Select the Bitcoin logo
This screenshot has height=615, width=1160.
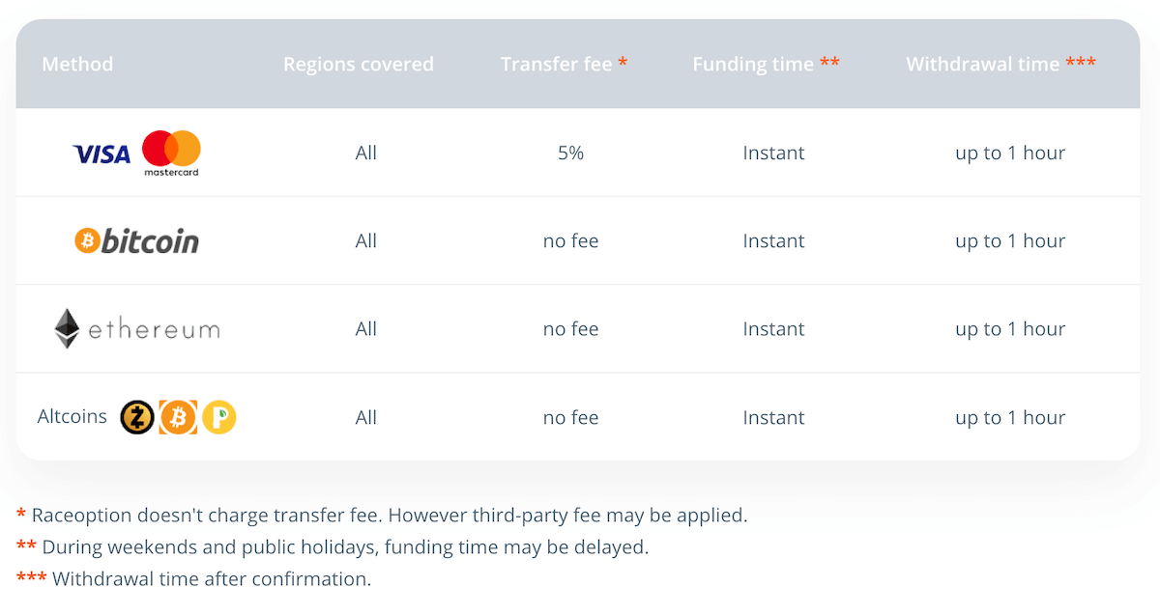click(x=136, y=240)
